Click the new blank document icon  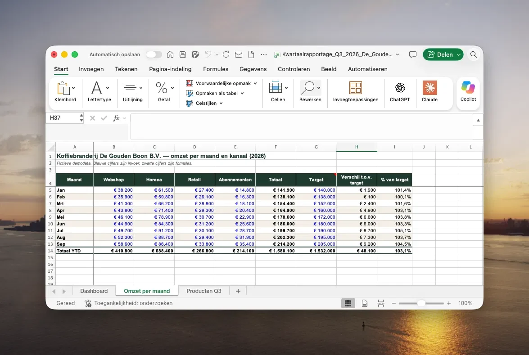pyautogui.click(x=251, y=54)
